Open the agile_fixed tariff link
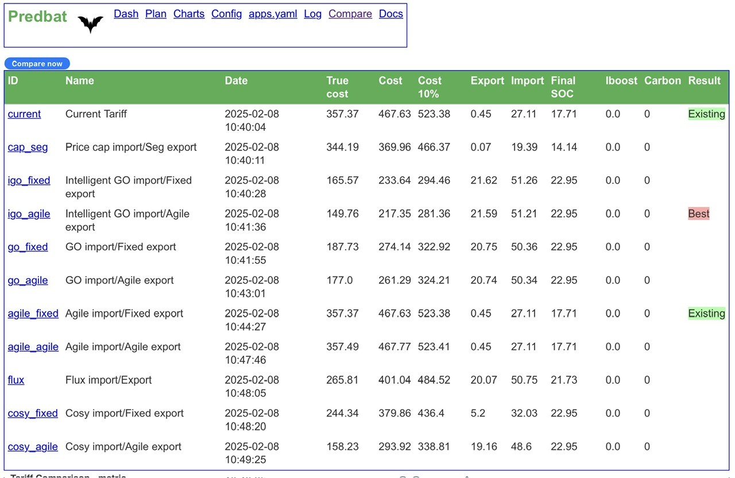735x478 pixels. 33,313
